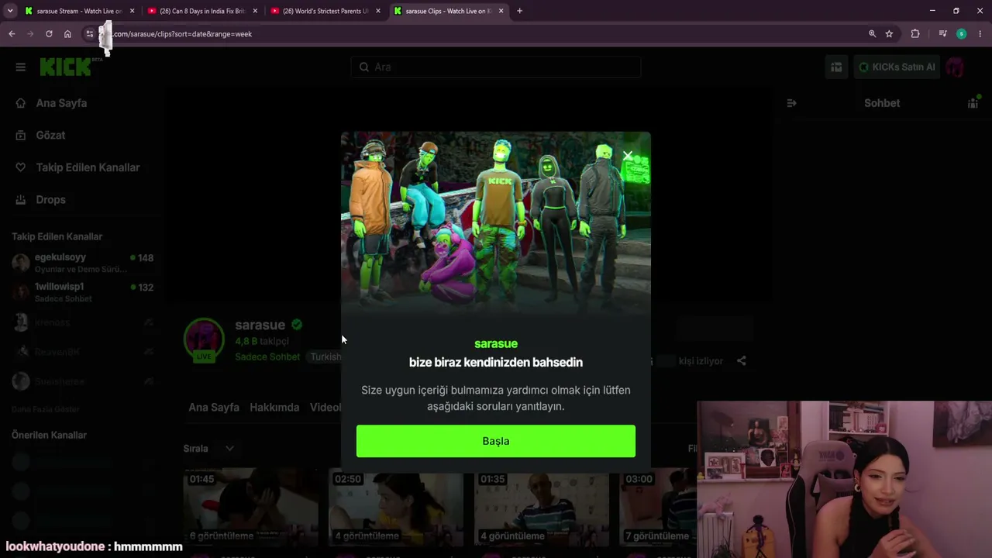This screenshot has height=558, width=992.
Task: Open the clip thumbnail with duration 02:50
Action: click(396, 508)
